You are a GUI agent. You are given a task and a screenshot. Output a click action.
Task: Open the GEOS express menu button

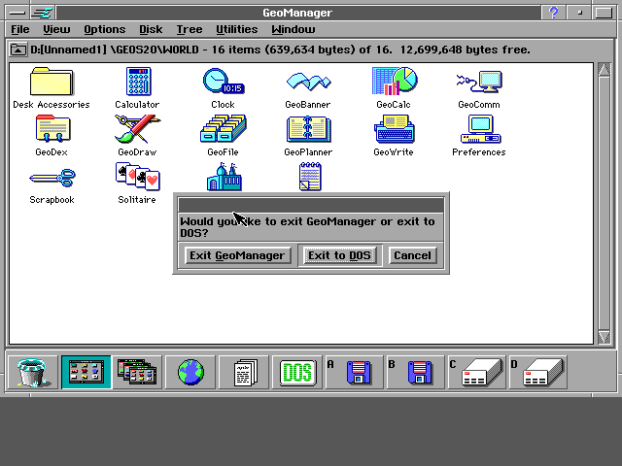pos(43,13)
